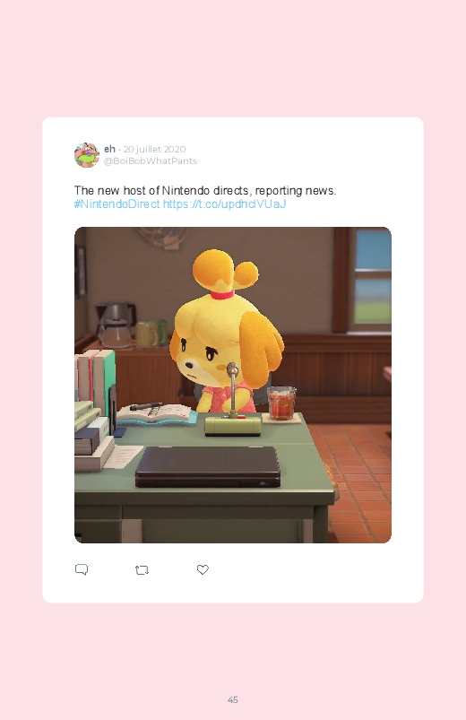The image size is (466, 720).
Task: Open the #NintendoDirect hashtag
Action: click(x=117, y=204)
